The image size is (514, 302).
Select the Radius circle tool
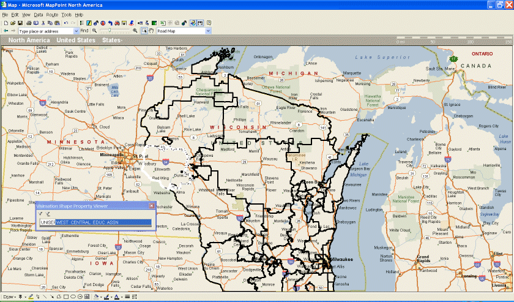[x=80, y=296]
